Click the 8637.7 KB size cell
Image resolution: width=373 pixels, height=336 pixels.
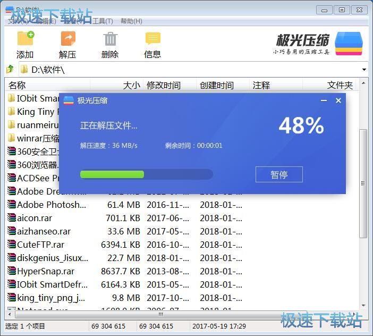(x=121, y=271)
